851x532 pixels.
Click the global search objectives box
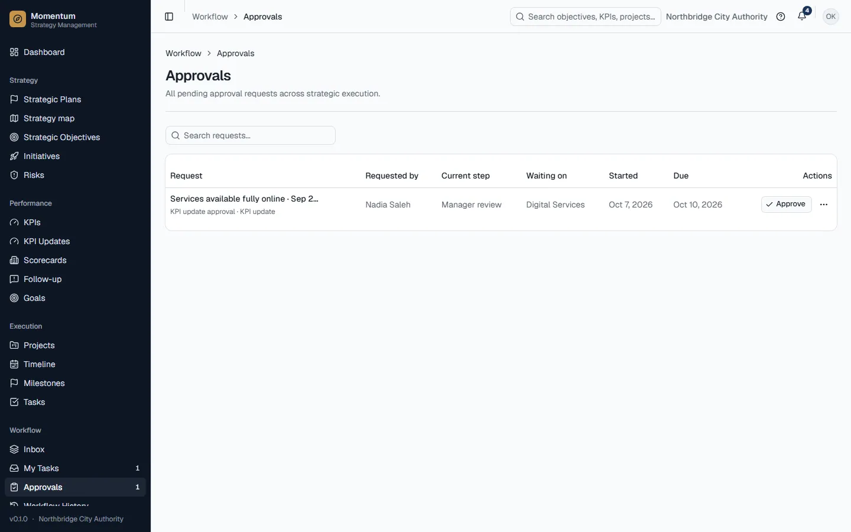[585, 17]
